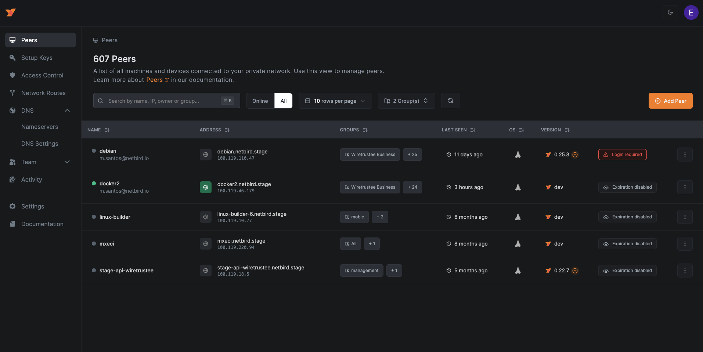Click the Peers breadcrumb at top
Viewport: 703px width, 352px height.
(x=105, y=40)
